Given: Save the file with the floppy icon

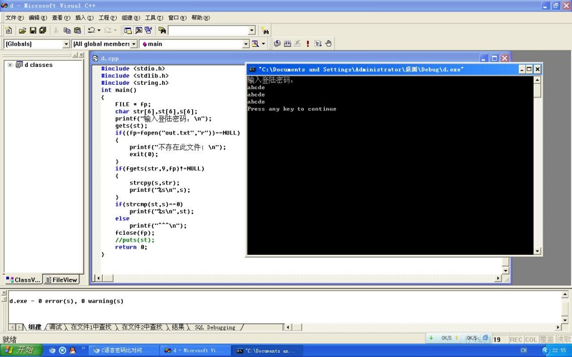Looking at the screenshot, I should 32,30.
